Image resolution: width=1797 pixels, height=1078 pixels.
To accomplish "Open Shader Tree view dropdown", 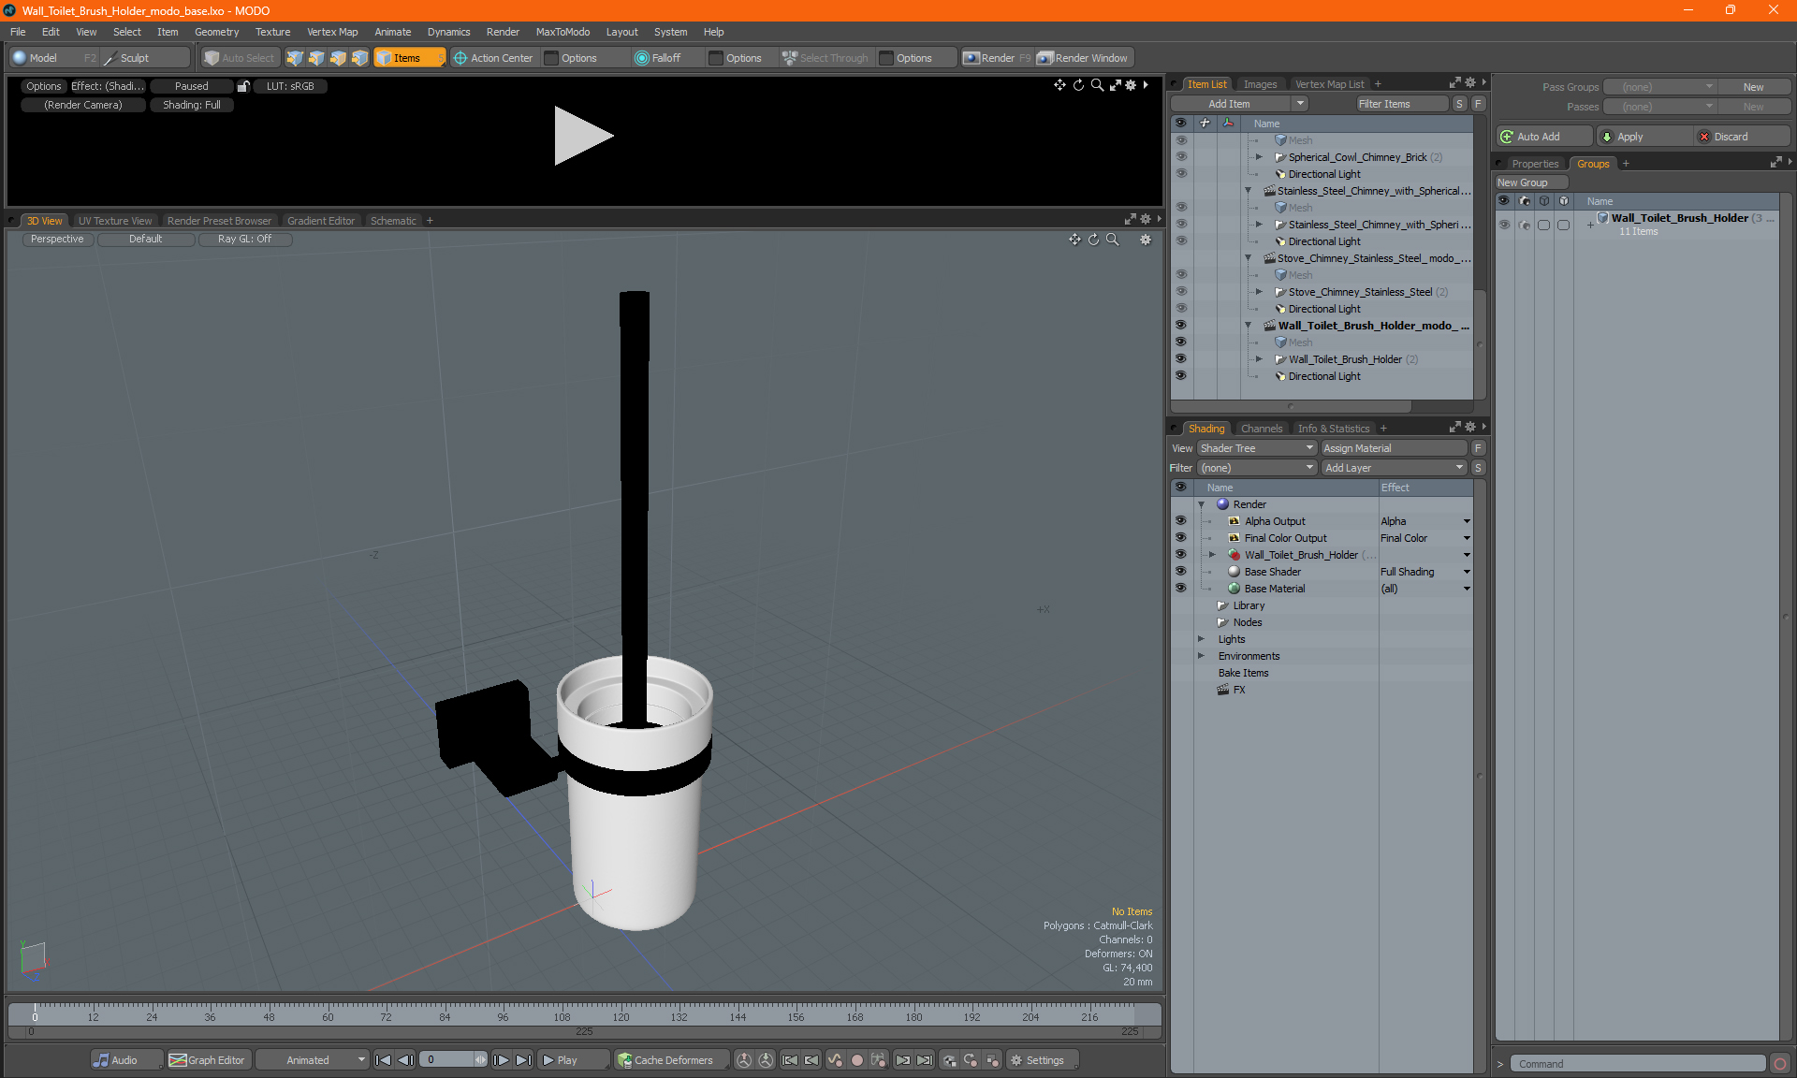I will [1257, 448].
